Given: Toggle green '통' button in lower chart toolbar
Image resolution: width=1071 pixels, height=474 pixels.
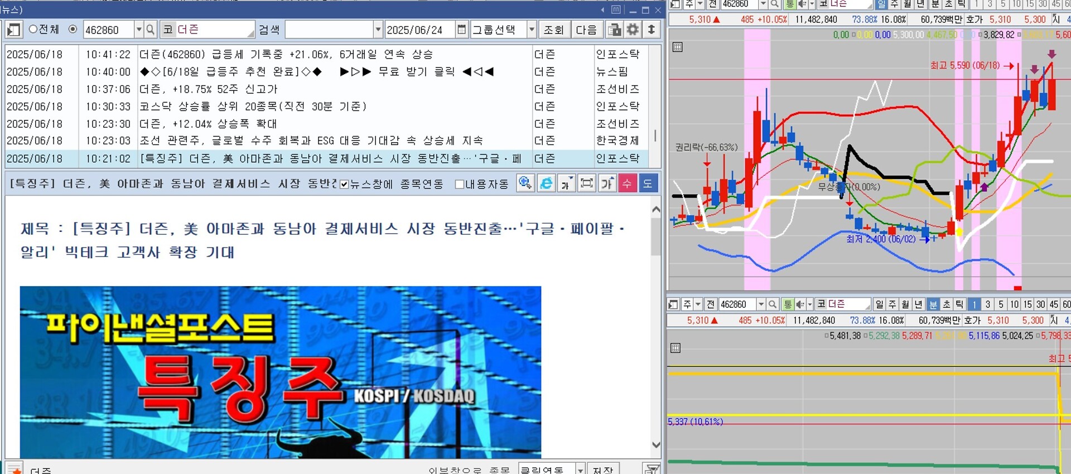Looking at the screenshot, I should click(788, 304).
